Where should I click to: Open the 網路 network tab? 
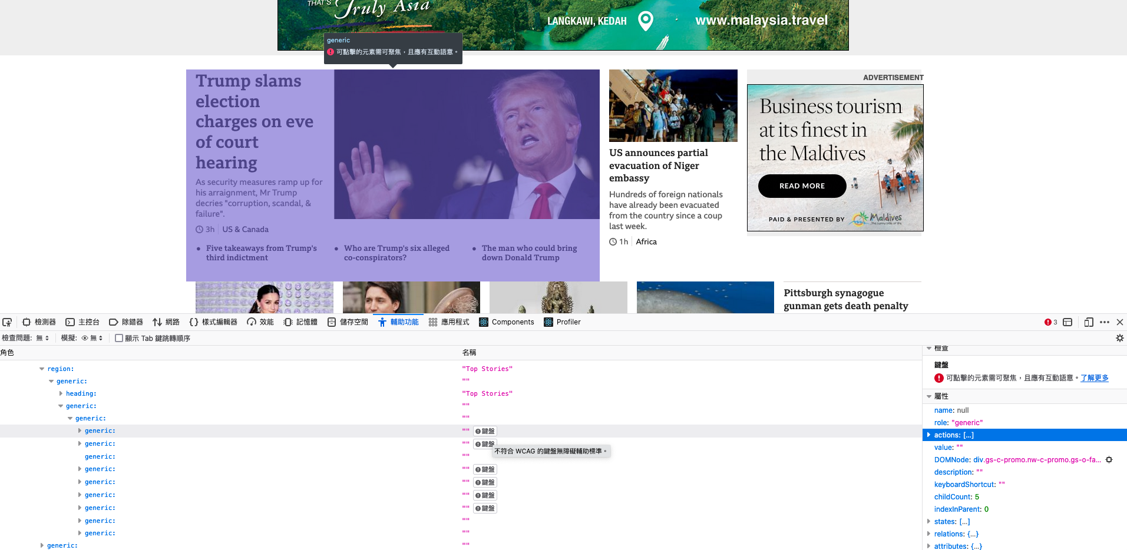pos(166,322)
